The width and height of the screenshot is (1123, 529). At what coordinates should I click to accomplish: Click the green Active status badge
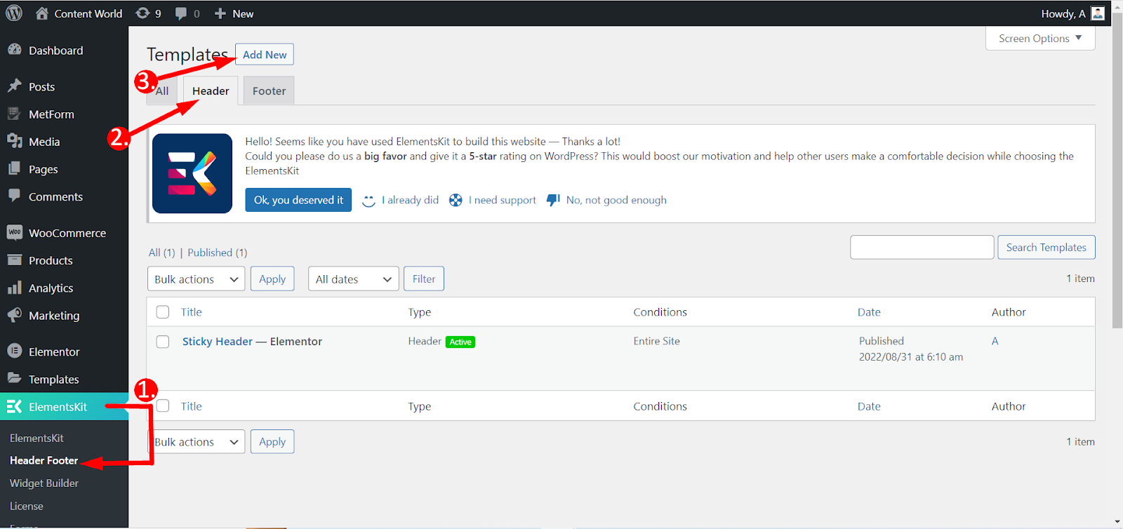point(460,342)
